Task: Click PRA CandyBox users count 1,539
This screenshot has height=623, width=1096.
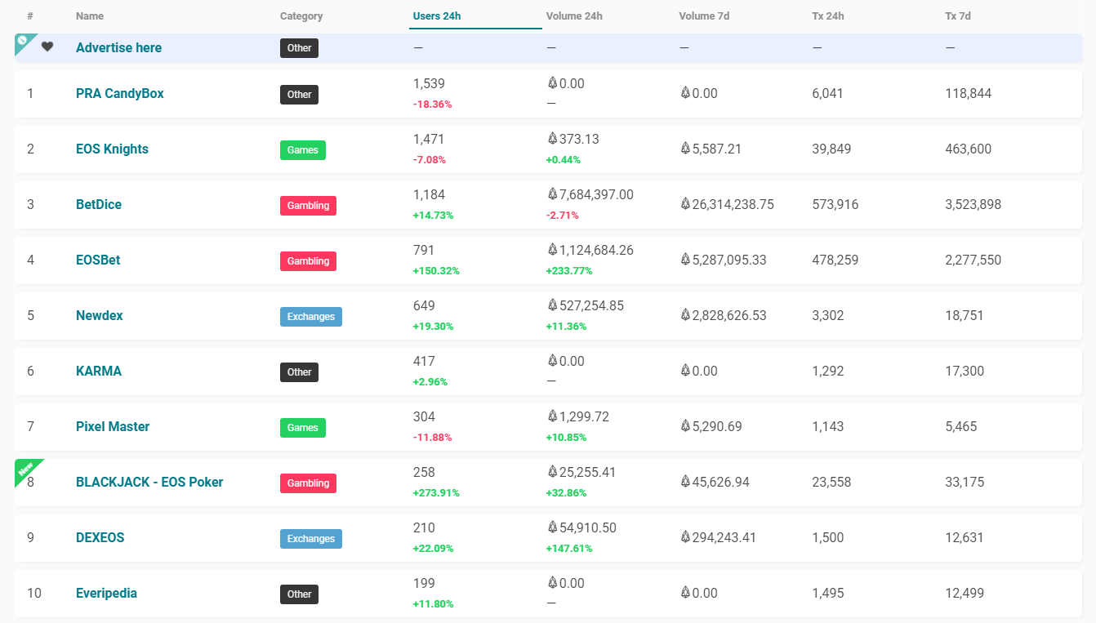Action: pos(429,83)
